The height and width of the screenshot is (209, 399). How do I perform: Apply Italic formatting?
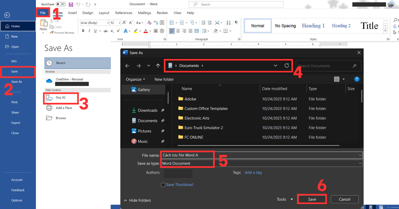point(89,31)
